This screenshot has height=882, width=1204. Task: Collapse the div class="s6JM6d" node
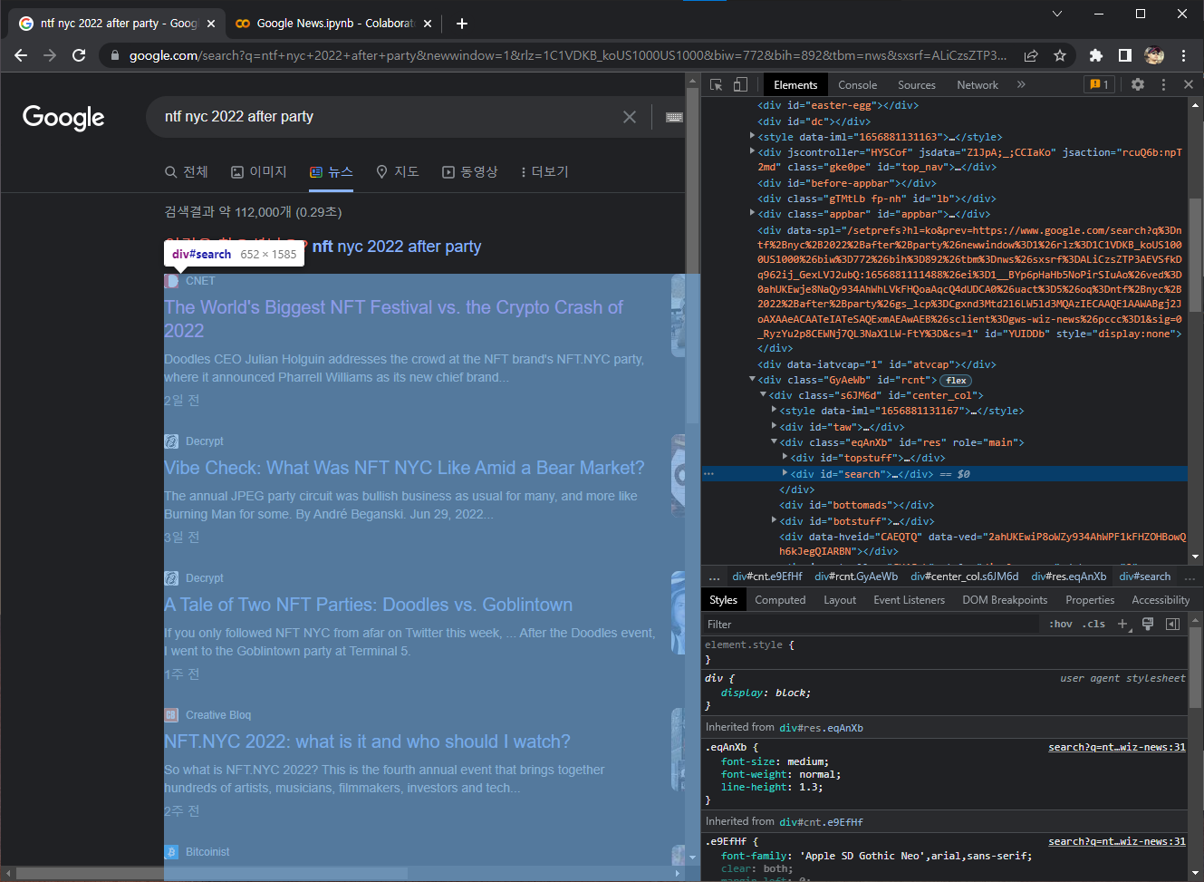pyautogui.click(x=764, y=395)
